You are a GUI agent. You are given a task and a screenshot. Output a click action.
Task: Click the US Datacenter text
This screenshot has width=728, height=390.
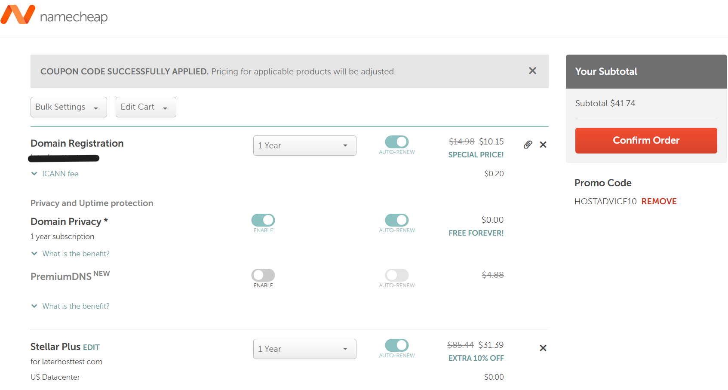click(55, 377)
